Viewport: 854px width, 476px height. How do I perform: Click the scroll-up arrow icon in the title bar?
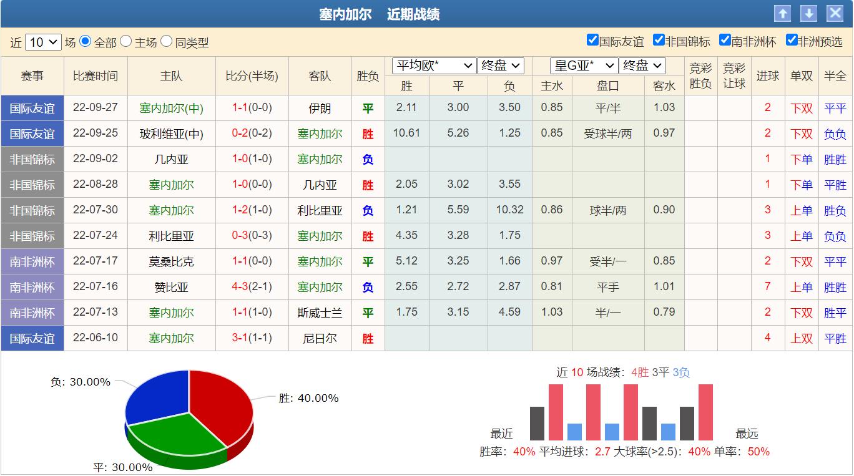click(x=781, y=12)
